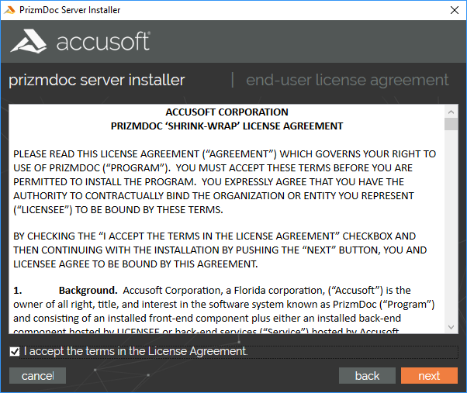Click the scroll up arrow on the license text

(x=451, y=112)
